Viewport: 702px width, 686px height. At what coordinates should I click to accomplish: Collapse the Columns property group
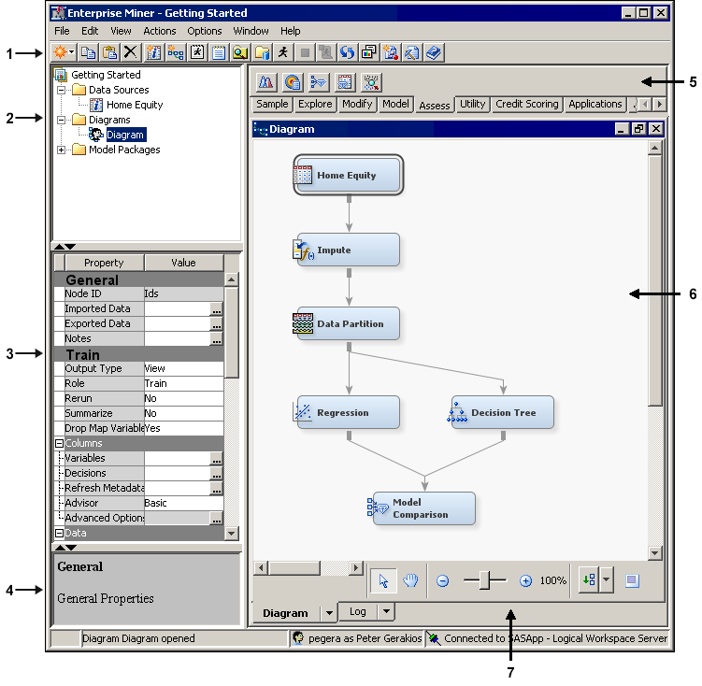click(x=59, y=443)
